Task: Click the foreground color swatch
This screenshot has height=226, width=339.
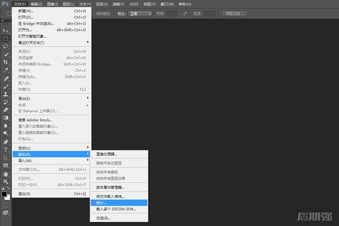Action: point(4,194)
